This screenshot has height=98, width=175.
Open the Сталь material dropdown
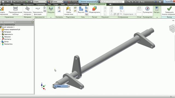tap(40, 2)
